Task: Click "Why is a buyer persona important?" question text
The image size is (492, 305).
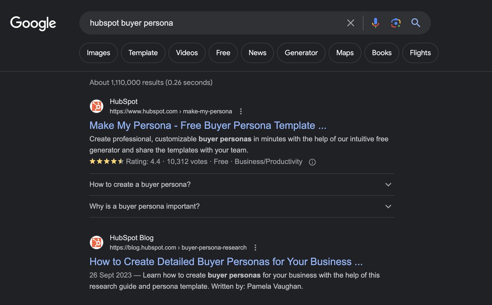Action: (145, 206)
